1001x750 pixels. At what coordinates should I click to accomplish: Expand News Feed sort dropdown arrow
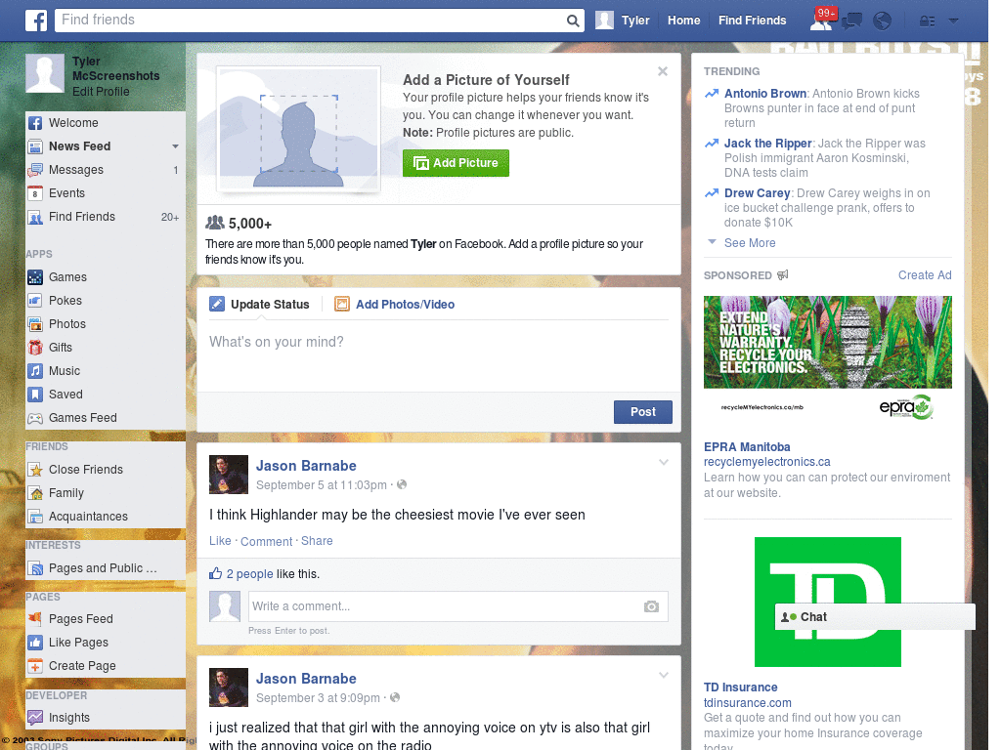[x=176, y=146]
